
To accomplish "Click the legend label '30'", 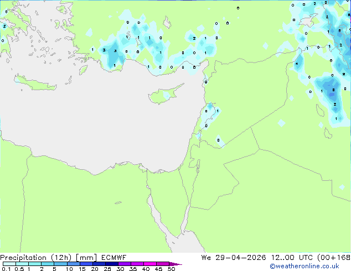I will (x=120, y=269).
